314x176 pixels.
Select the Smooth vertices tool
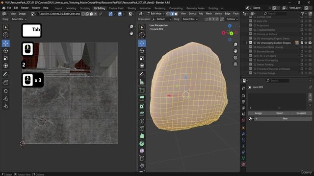coord(142,151)
